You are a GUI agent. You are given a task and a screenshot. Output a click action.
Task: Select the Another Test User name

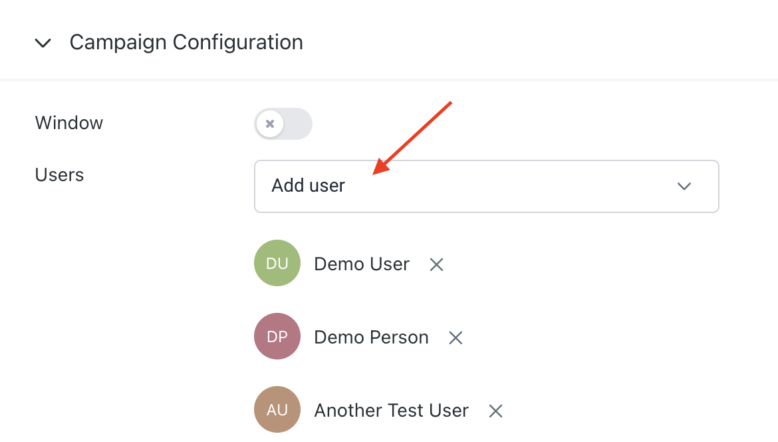[x=391, y=411]
